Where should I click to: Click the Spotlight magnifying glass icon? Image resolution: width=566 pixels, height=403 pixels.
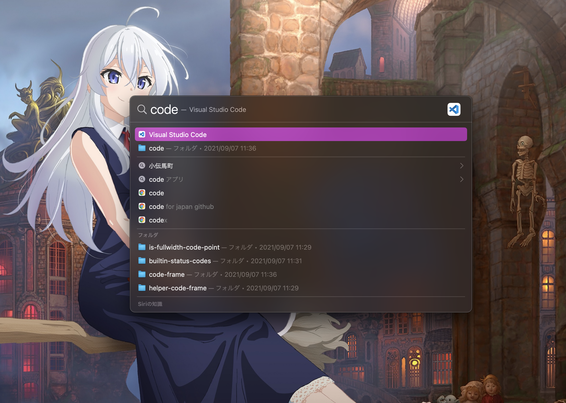tap(142, 109)
